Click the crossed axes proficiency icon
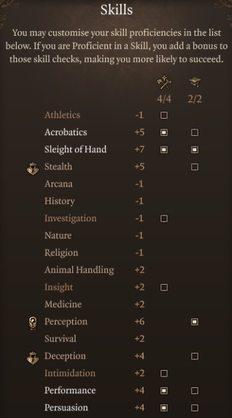The height and width of the screenshot is (418, 232). click(x=164, y=82)
